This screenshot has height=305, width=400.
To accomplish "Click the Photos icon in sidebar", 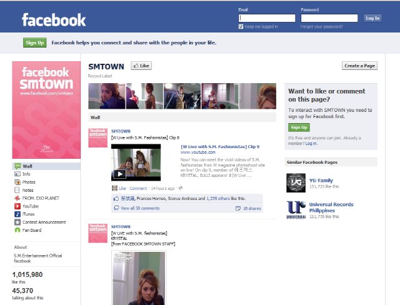I will 17,182.
